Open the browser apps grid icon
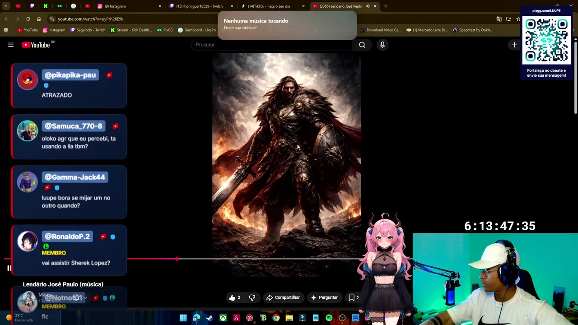 click(x=6, y=30)
